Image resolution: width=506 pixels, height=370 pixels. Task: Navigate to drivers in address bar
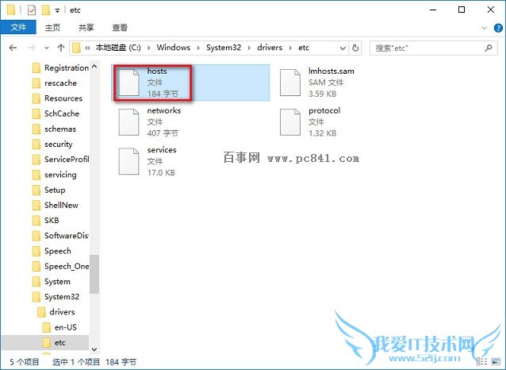pyautogui.click(x=270, y=48)
